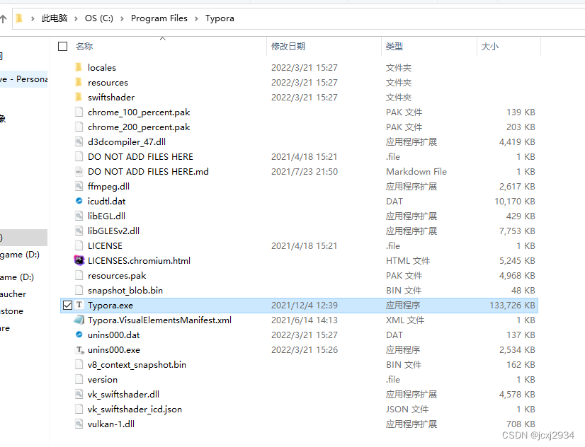Viewport: 585px width, 447px height.
Task: Click the resources folder icon
Action: pos(79,82)
